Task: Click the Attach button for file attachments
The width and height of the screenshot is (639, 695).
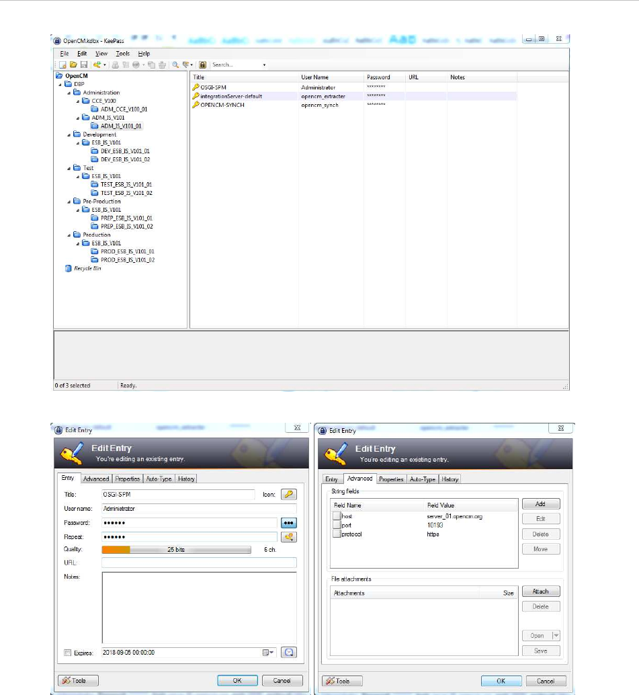Action: tap(541, 591)
